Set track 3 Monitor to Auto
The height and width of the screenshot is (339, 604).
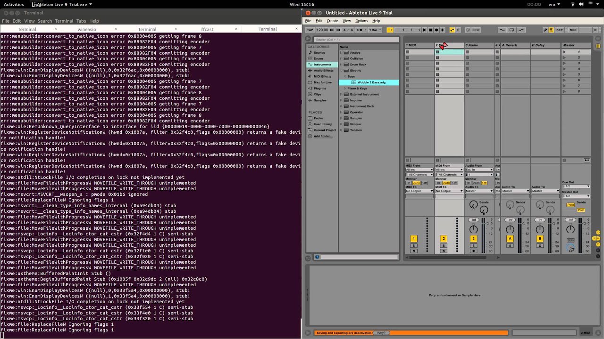476,183
